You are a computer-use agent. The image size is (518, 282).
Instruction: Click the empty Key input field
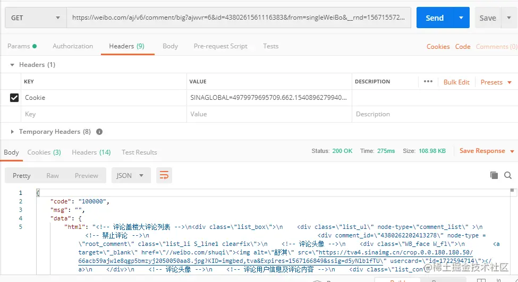(x=104, y=114)
